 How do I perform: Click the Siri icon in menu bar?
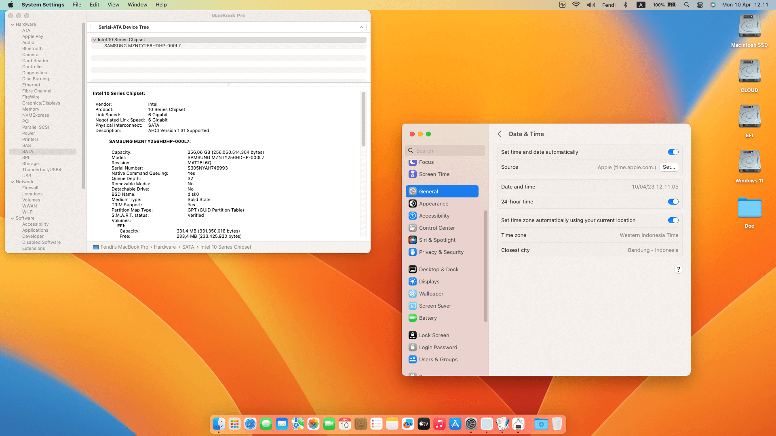pyautogui.click(x=713, y=5)
